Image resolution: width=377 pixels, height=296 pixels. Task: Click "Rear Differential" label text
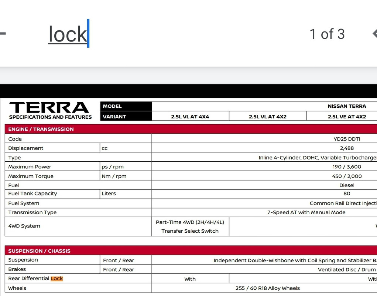pyautogui.click(x=28, y=278)
